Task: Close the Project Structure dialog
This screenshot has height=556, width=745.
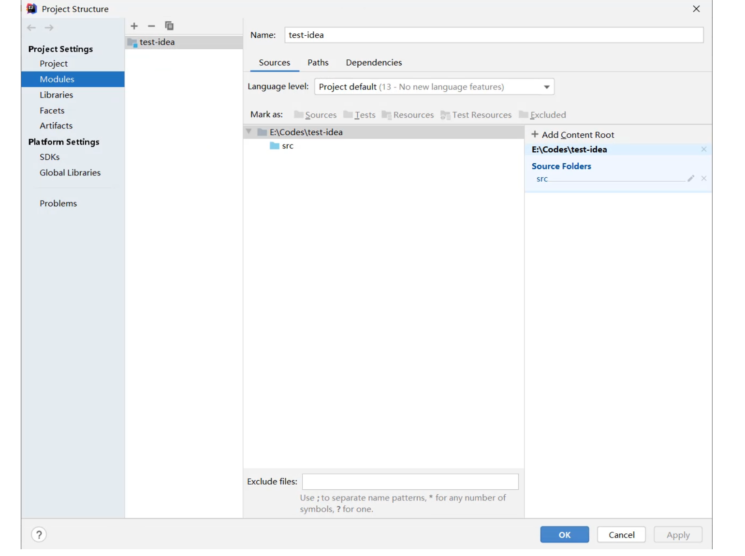Action: pyautogui.click(x=696, y=9)
